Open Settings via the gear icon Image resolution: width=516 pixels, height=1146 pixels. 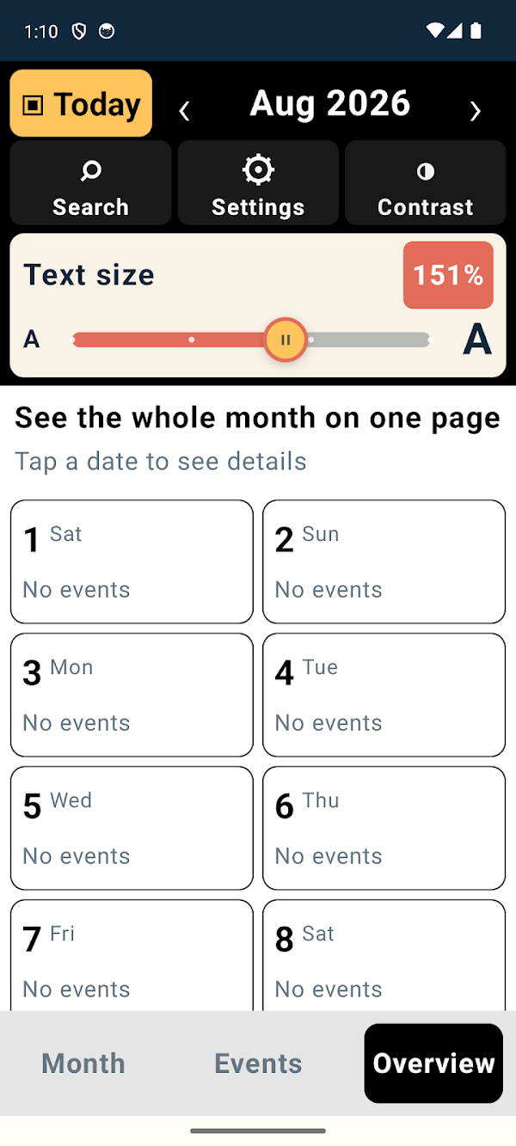pyautogui.click(x=258, y=170)
